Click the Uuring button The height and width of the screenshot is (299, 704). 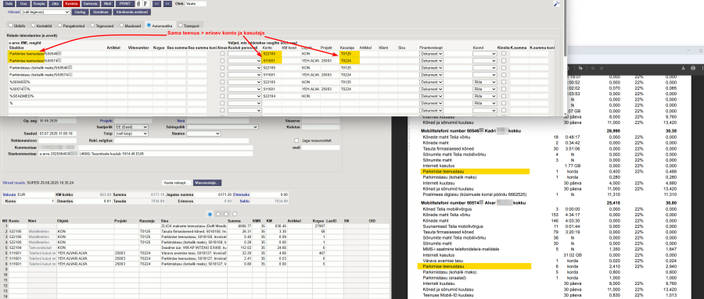click(x=80, y=12)
